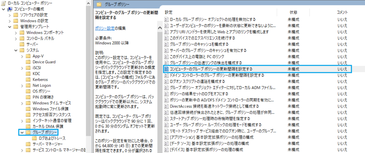Image resolution: width=365 pixels, height=153 pixels.
Task: Click the policy icon for [デバイス] 基本設定拡張ポリシー
Action: pyautogui.click(x=166, y=149)
